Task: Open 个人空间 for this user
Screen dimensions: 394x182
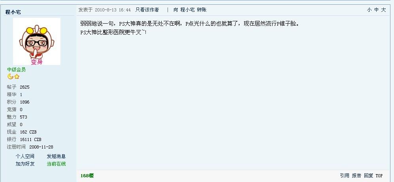Action: (25, 156)
